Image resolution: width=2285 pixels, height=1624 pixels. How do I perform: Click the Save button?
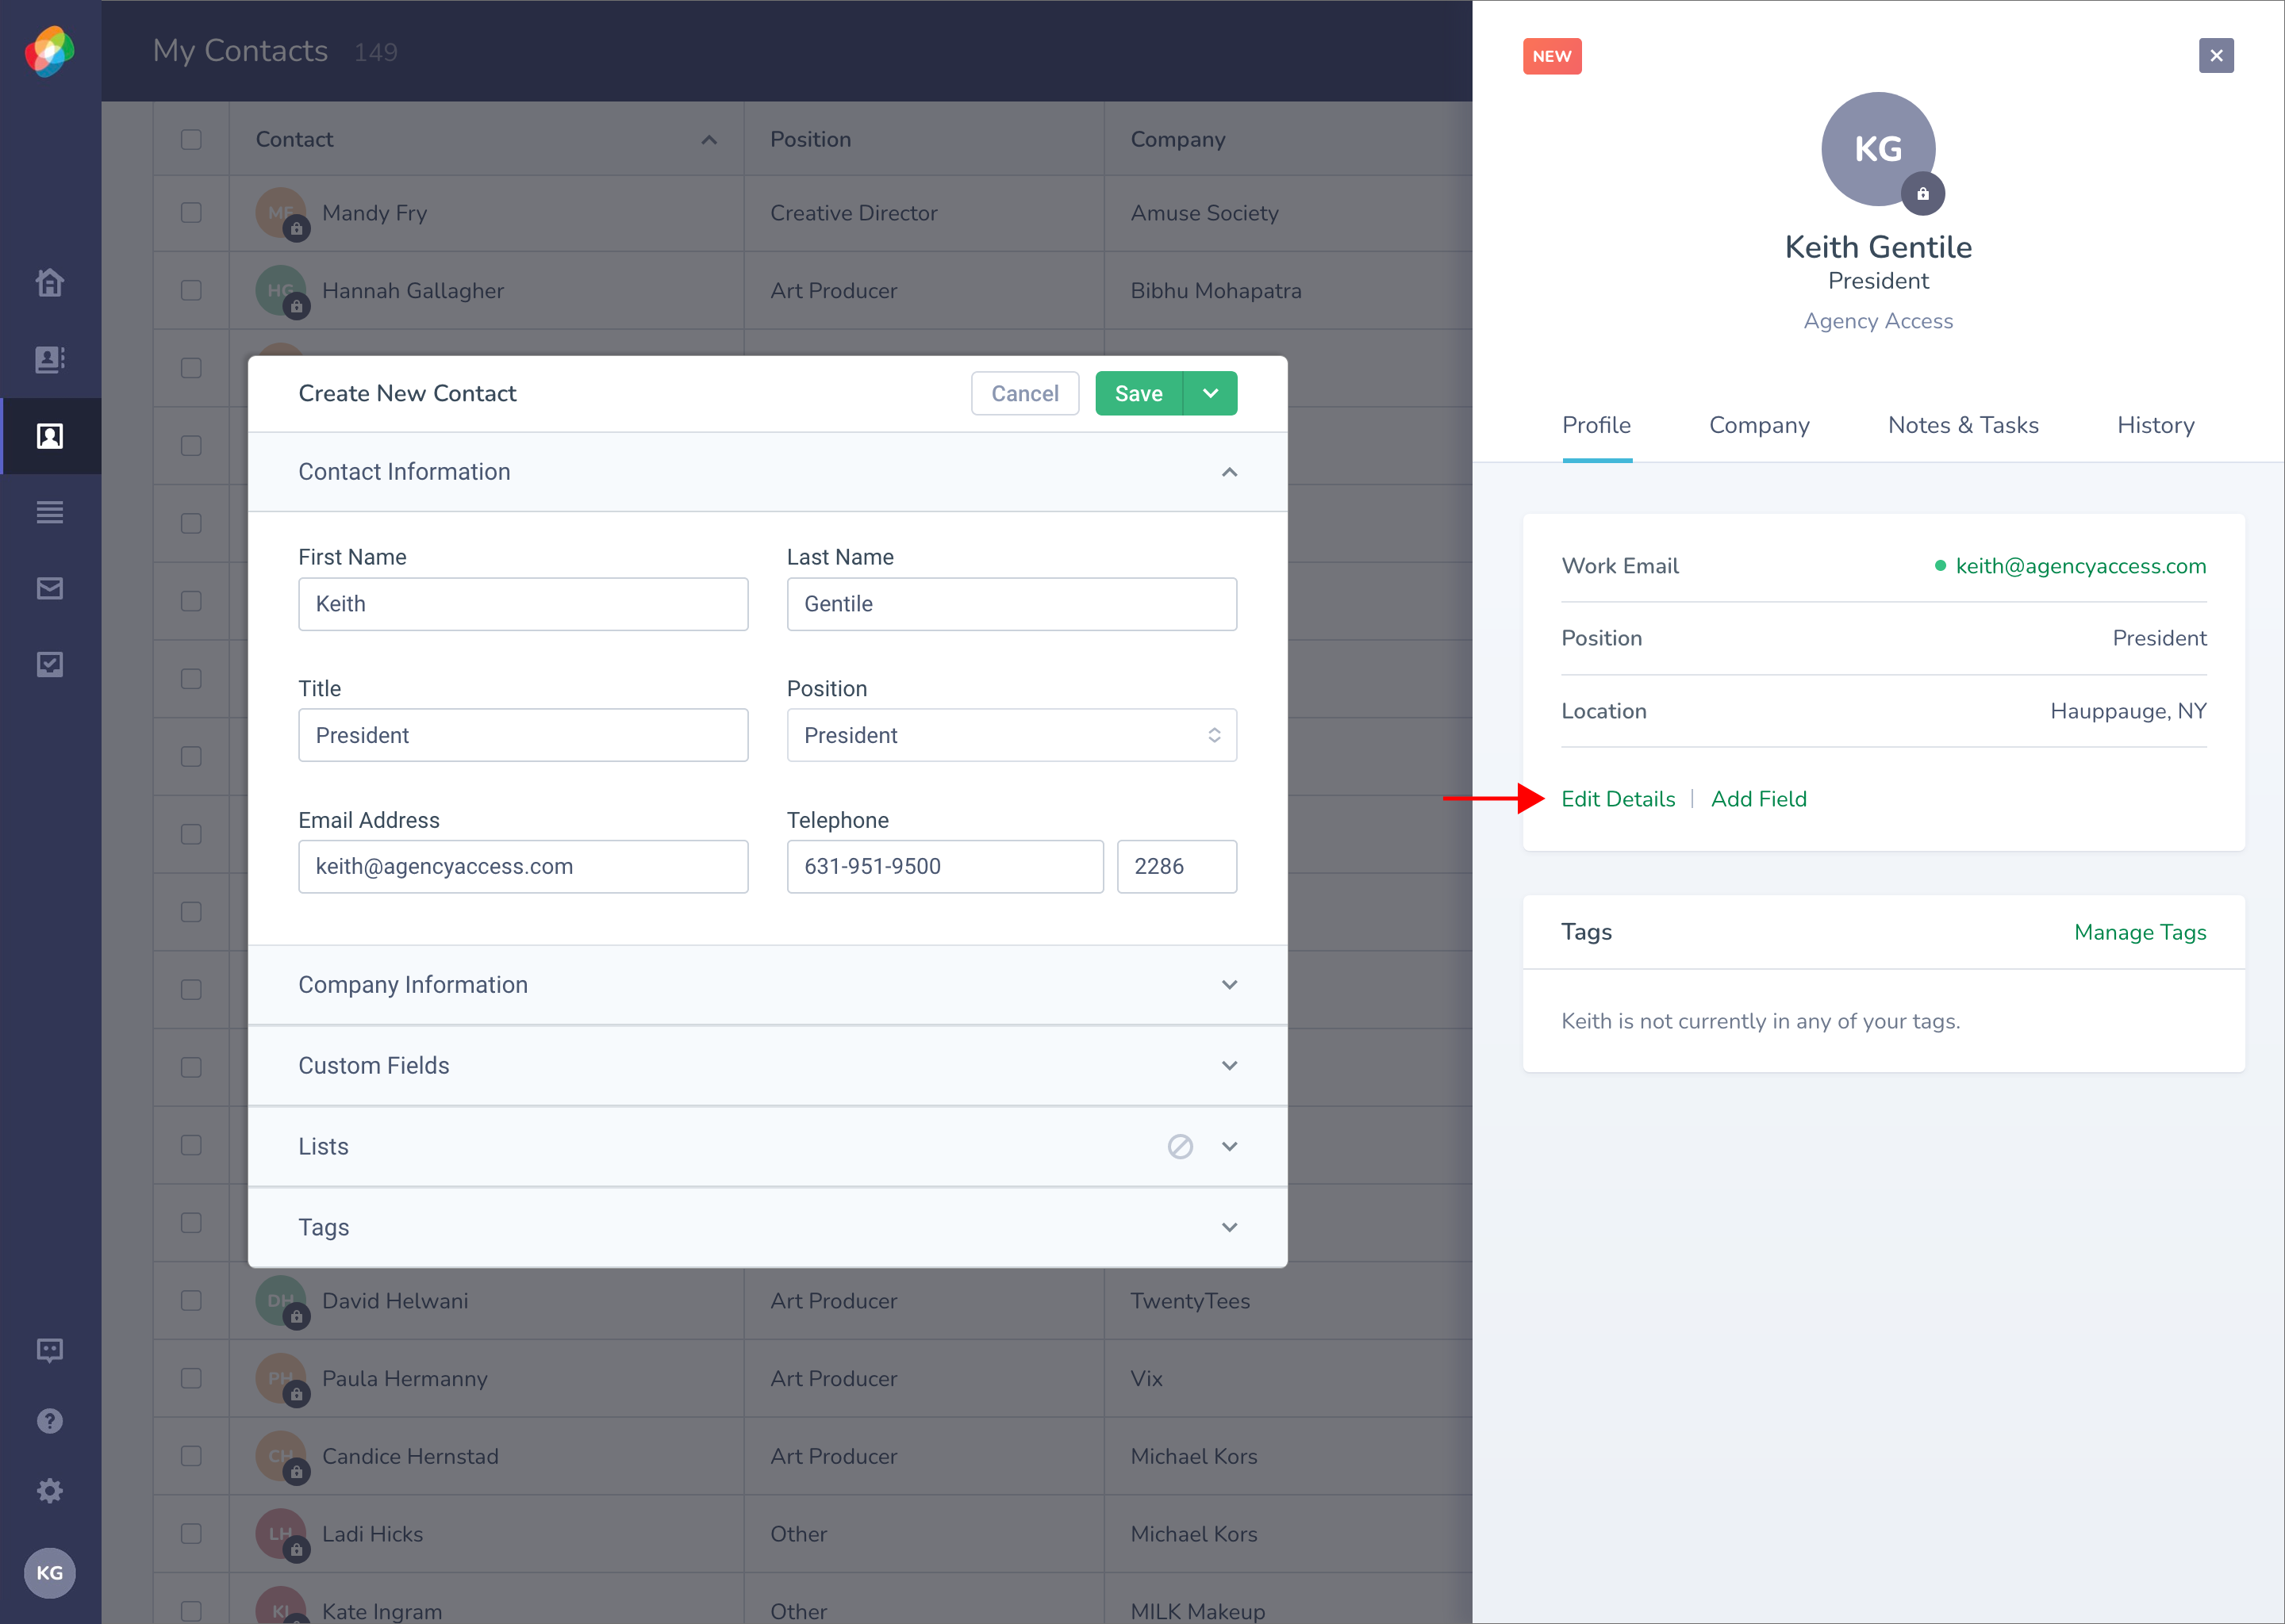(x=1139, y=394)
